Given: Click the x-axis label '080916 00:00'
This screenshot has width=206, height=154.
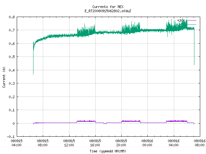Looking at the screenshot, I should tap(147, 143).
